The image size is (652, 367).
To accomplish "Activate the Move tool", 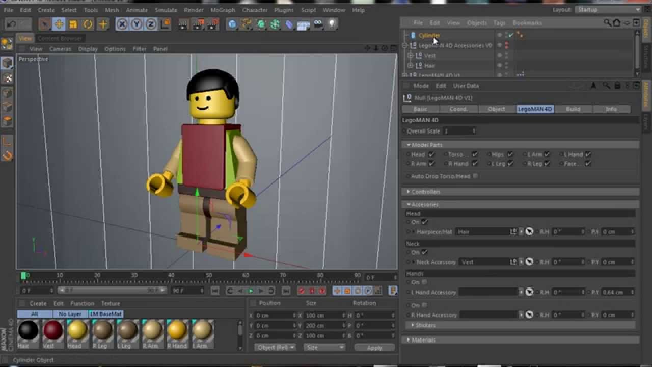I will click(x=59, y=24).
